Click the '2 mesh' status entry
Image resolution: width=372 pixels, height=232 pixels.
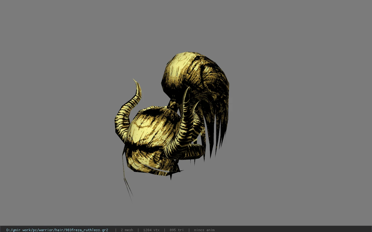[x=127, y=230]
